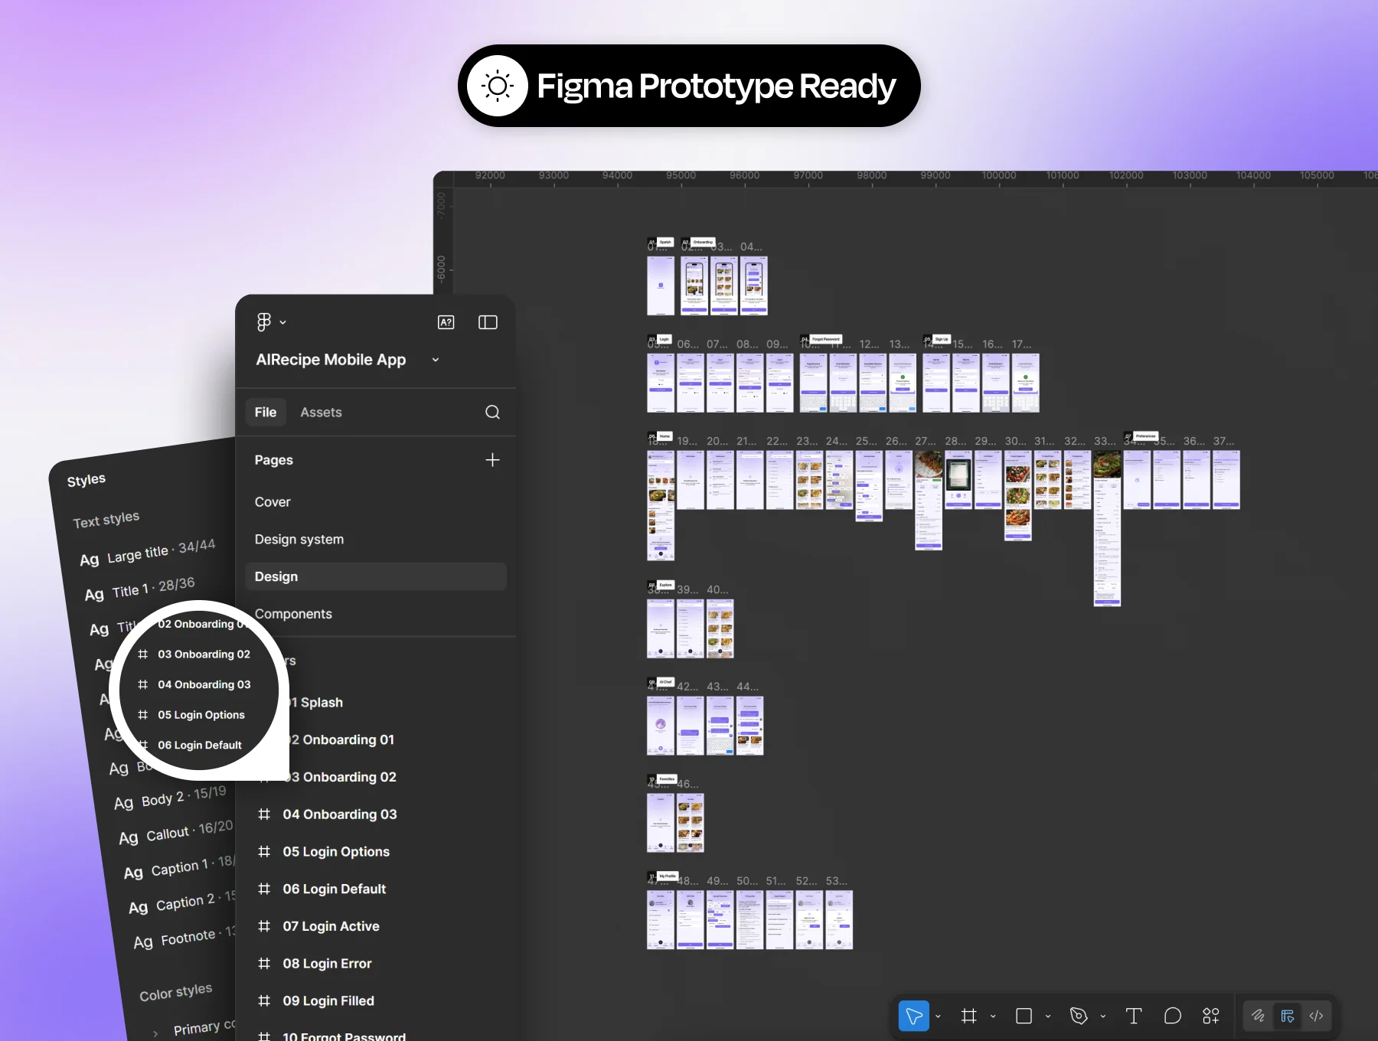
Task: Open the Rectangle shape tools chevron
Action: (x=1048, y=1017)
